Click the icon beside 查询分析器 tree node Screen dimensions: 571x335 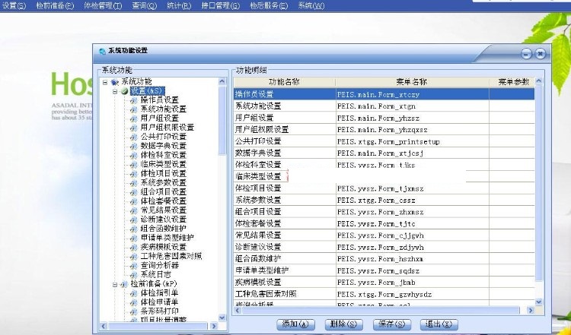[x=134, y=266]
